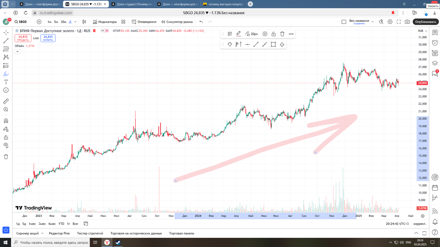Viewport: 440px width, 247px height.
Task: Click Сохранить link under layout name
Action: [359, 23]
